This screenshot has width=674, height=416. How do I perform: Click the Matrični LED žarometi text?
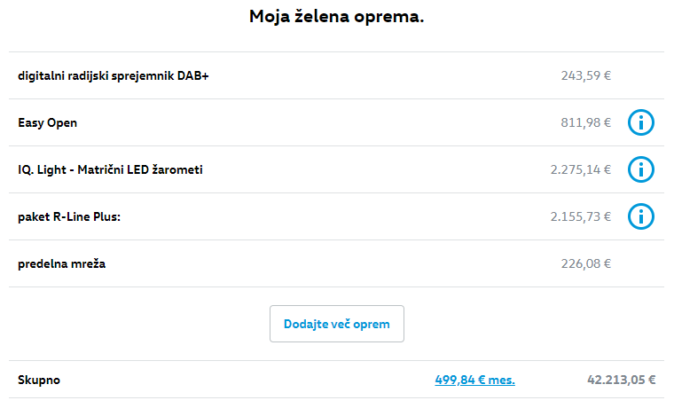click(140, 169)
